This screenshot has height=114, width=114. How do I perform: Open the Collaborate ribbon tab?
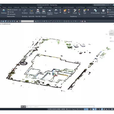click(x=16, y=7)
